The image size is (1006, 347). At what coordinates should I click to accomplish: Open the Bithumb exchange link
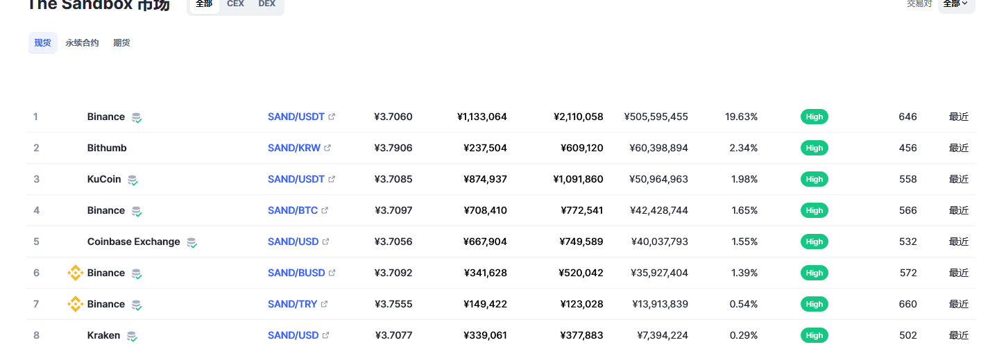107,148
